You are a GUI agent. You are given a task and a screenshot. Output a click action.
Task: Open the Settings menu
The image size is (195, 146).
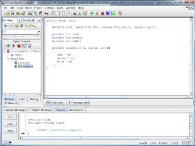pos(50,8)
